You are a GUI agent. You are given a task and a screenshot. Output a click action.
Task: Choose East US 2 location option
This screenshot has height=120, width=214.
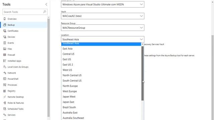[101, 65]
